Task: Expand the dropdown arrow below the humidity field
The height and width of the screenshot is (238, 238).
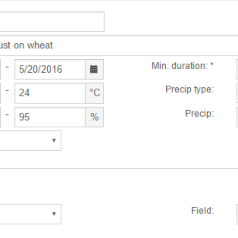Action: click(x=54, y=140)
